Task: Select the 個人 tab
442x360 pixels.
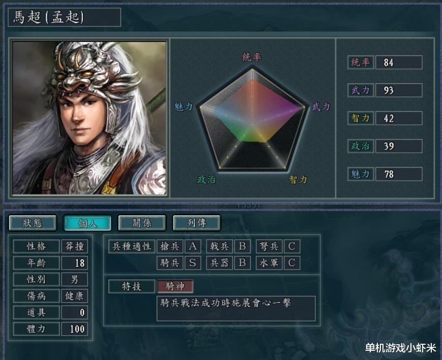Action: click(87, 223)
